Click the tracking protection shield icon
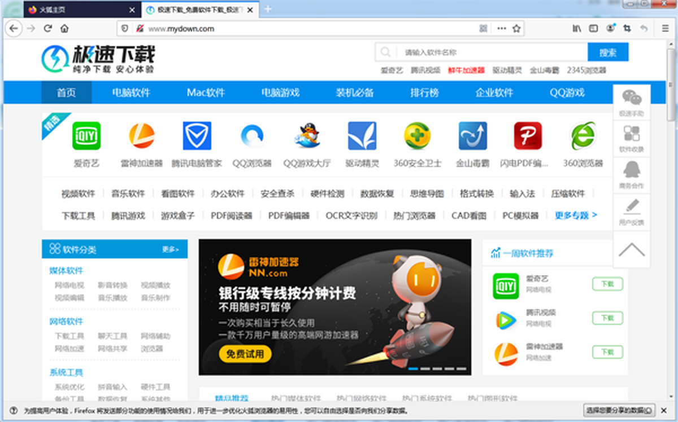The height and width of the screenshot is (422, 678). (x=126, y=28)
